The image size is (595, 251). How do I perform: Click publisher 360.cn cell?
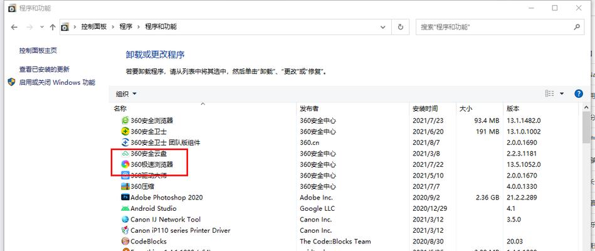click(x=310, y=142)
